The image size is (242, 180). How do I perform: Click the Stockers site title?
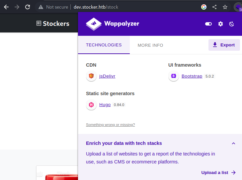click(56, 24)
